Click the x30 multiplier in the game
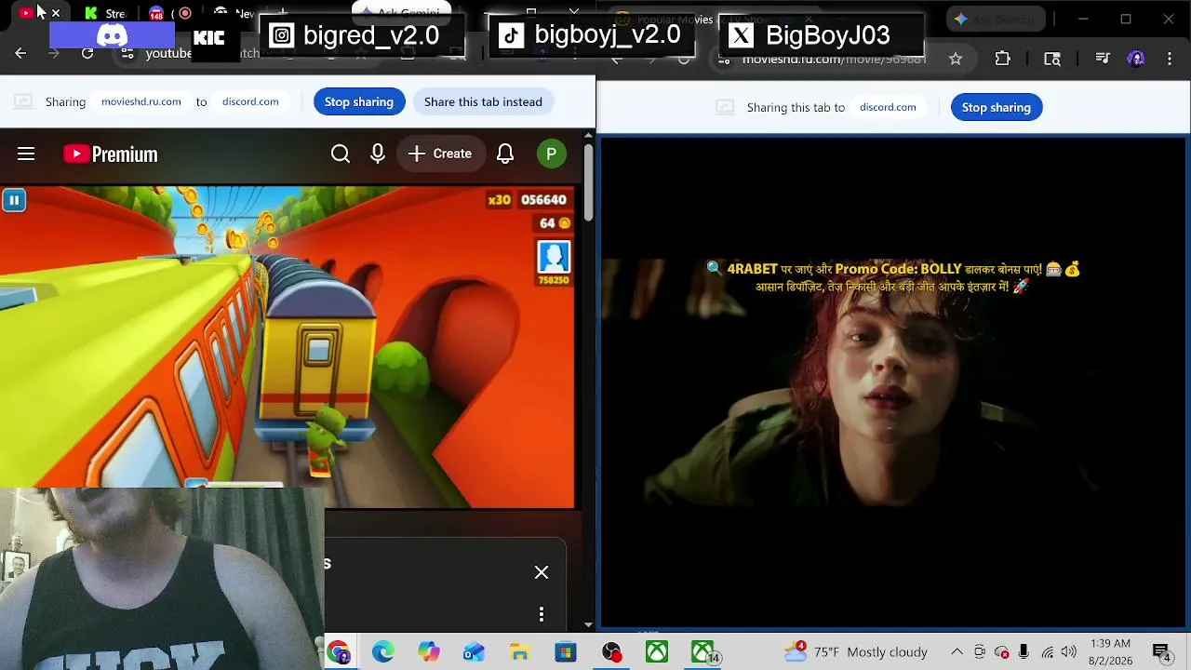Viewport: 1191px width, 670px height. 499,200
